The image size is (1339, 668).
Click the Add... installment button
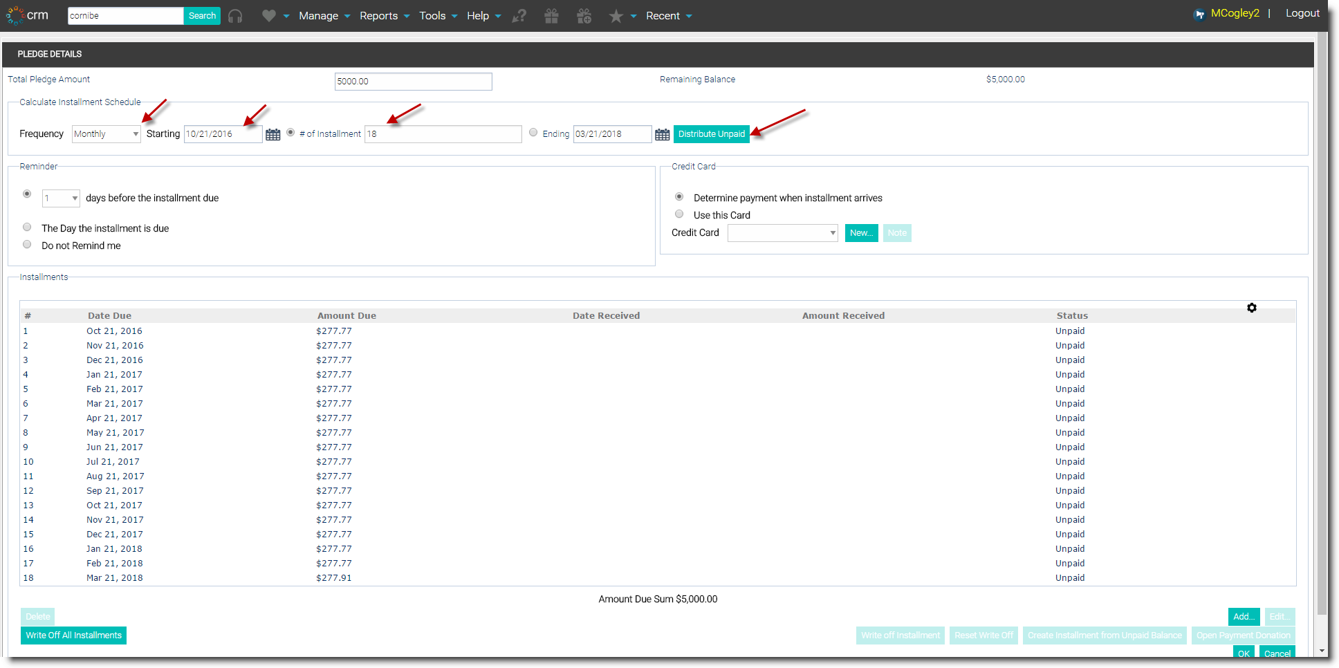click(x=1244, y=617)
